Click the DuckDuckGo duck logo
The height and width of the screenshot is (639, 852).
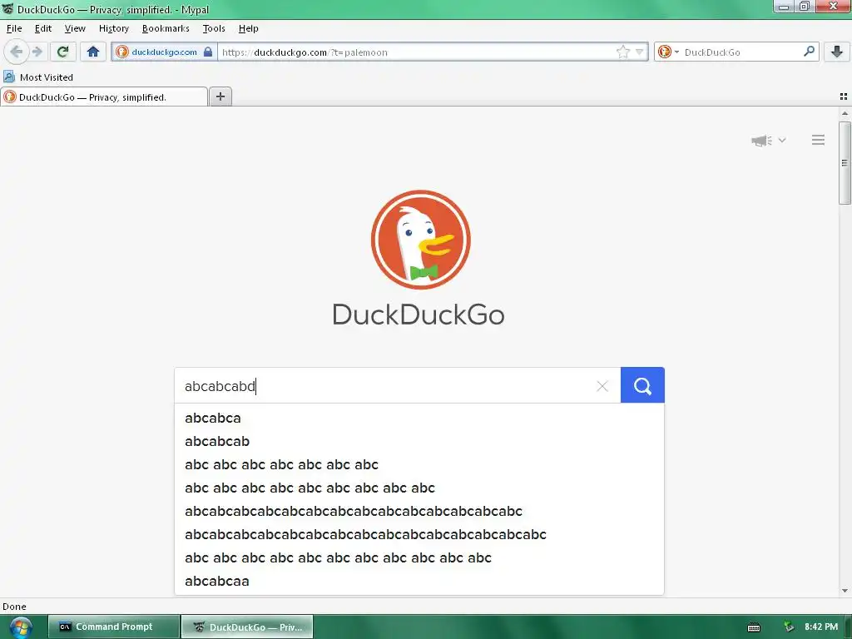click(420, 240)
